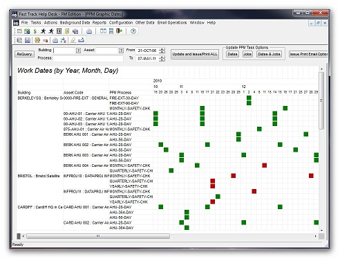The height and width of the screenshot is (259, 340).
Task: Click the horizontal scrollbar right arrow
Action: [315, 236]
